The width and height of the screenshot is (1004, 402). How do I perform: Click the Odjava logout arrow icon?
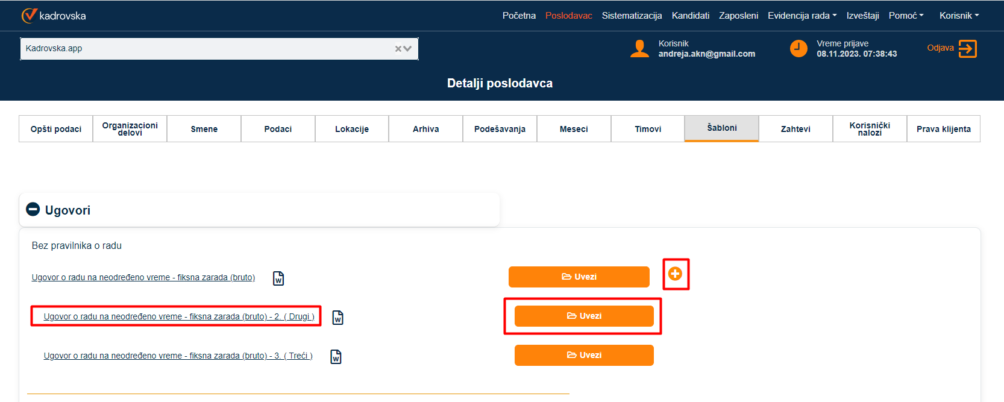pos(967,49)
